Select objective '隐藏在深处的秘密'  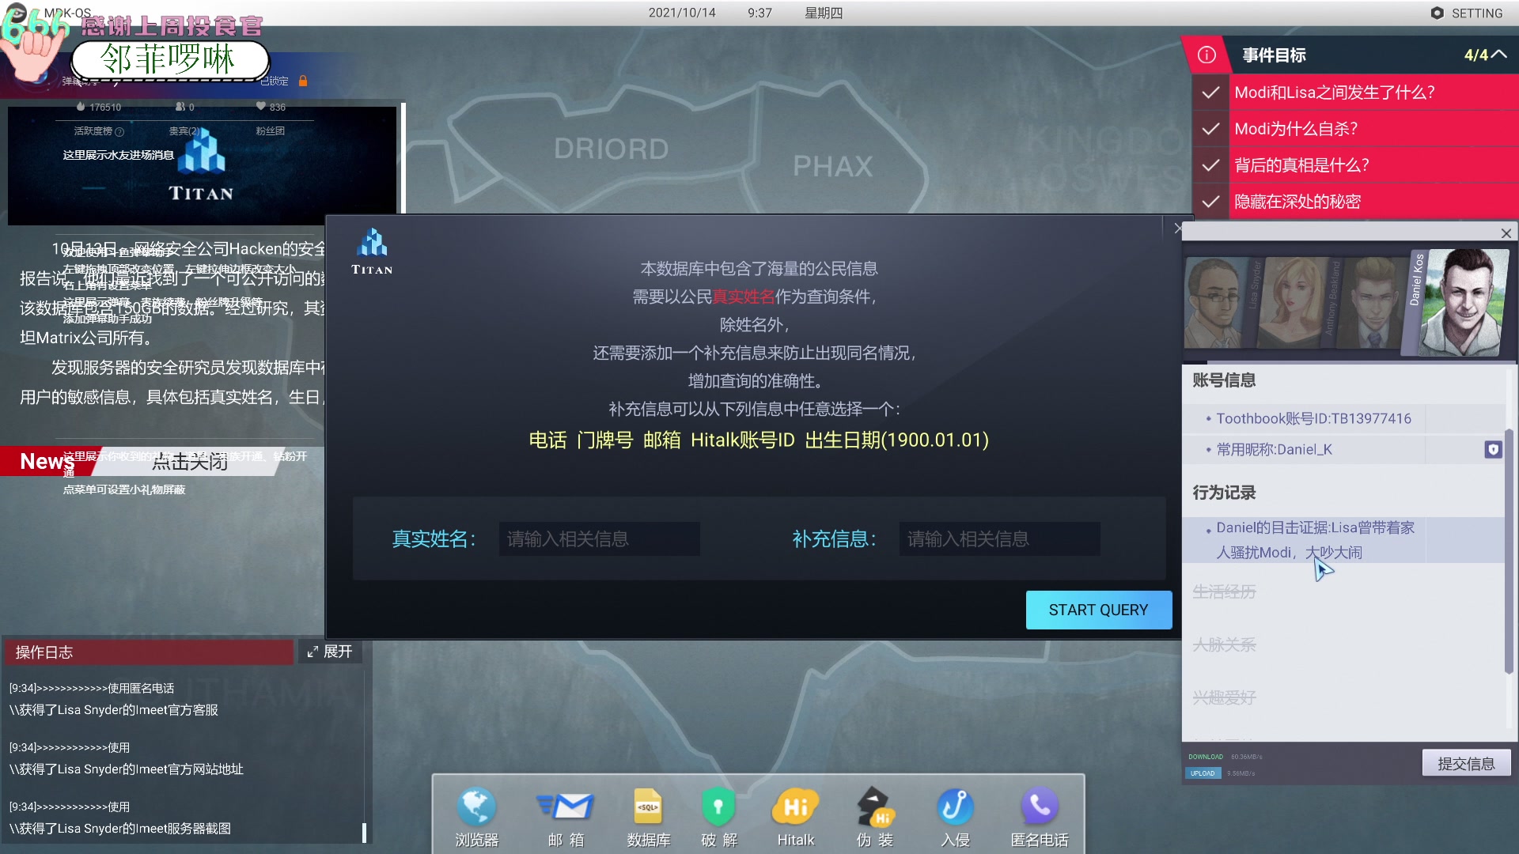pos(1355,202)
